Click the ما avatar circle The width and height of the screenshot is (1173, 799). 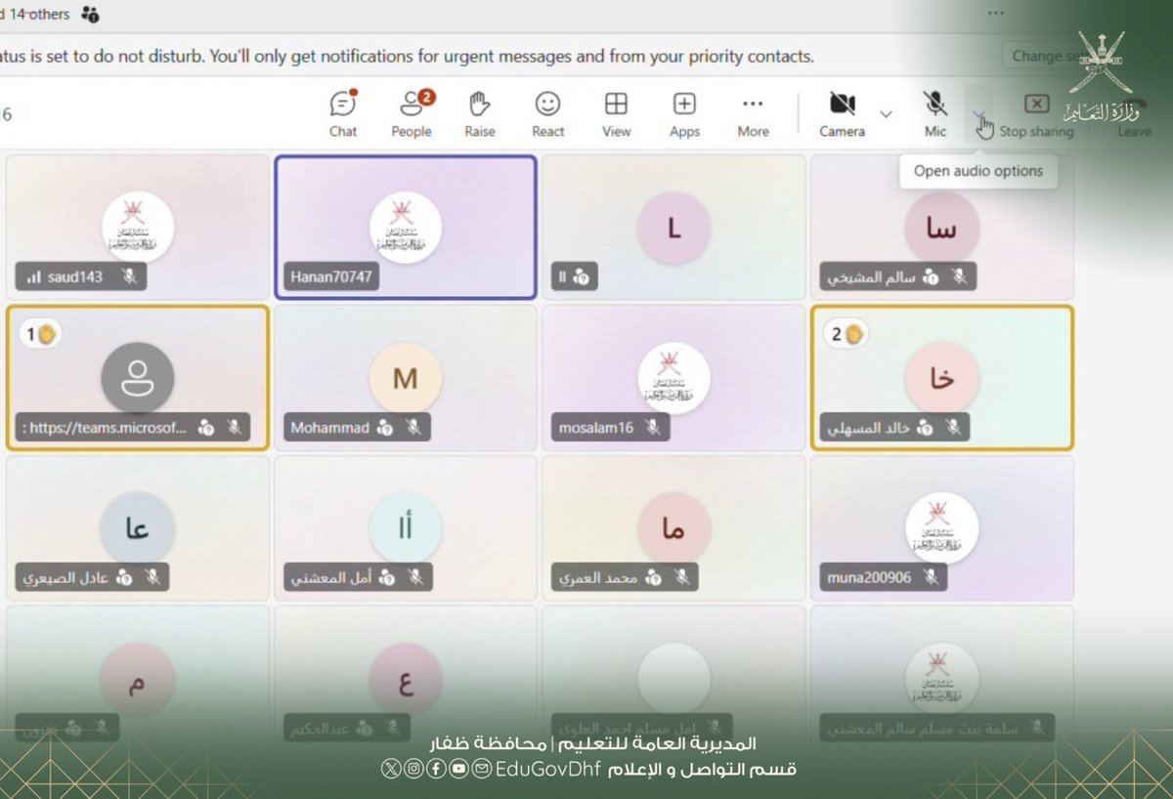tap(673, 527)
